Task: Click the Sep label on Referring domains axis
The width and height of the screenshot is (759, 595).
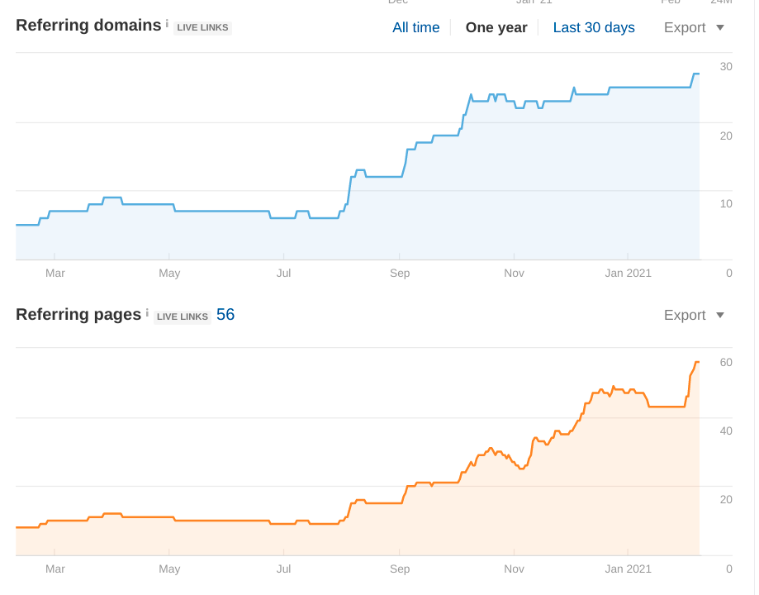Action: coord(400,273)
